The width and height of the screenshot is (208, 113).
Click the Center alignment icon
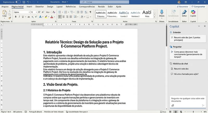tap(63, 17)
